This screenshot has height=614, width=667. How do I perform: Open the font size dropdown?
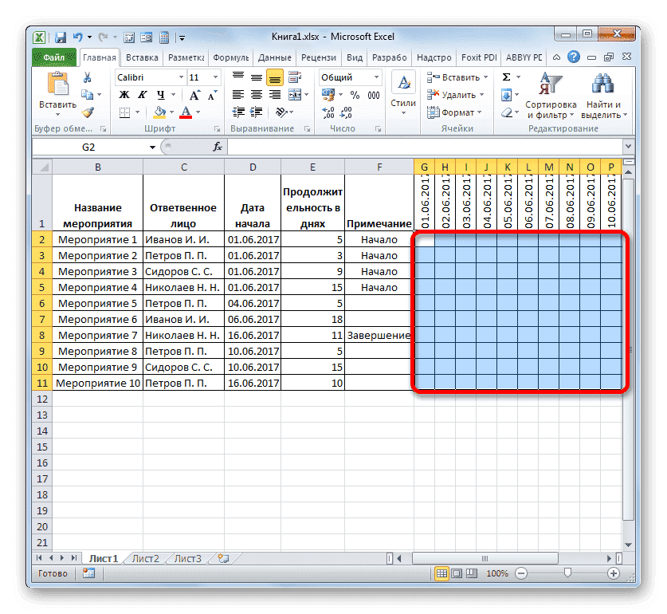point(214,77)
